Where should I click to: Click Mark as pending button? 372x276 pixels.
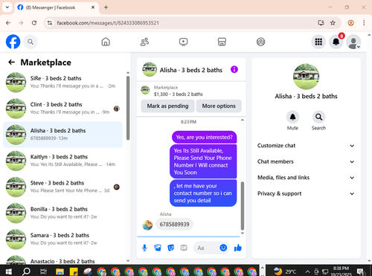[x=167, y=106]
